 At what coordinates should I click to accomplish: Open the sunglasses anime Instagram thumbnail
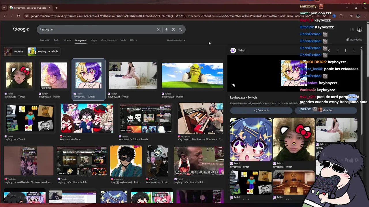pos(126,161)
